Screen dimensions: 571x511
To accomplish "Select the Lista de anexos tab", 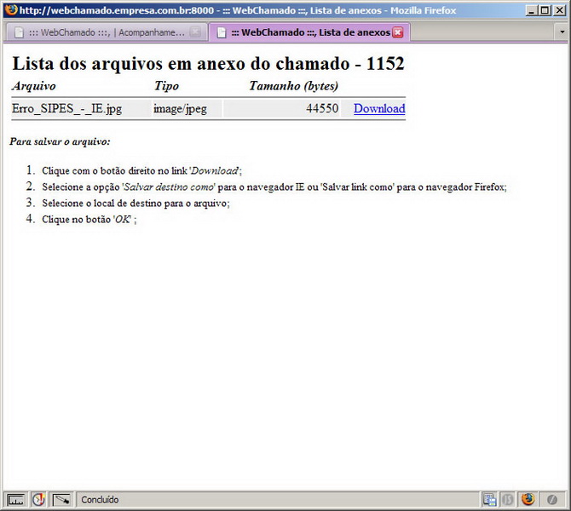I will tap(310, 32).
